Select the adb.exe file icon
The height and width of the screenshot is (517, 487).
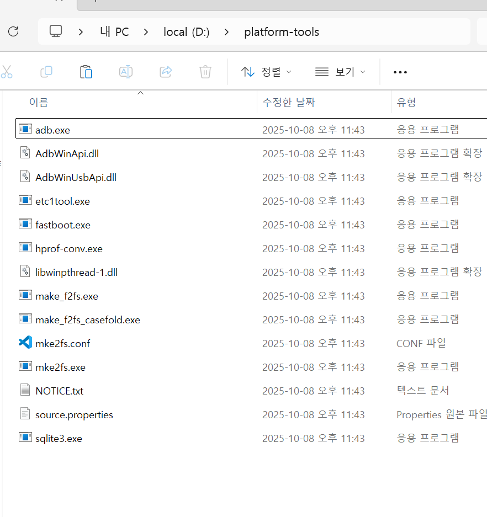pos(25,129)
